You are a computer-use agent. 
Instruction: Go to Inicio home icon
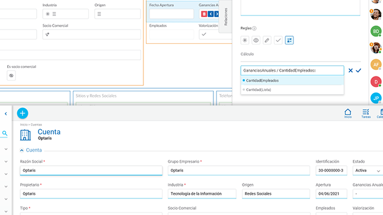click(348, 114)
